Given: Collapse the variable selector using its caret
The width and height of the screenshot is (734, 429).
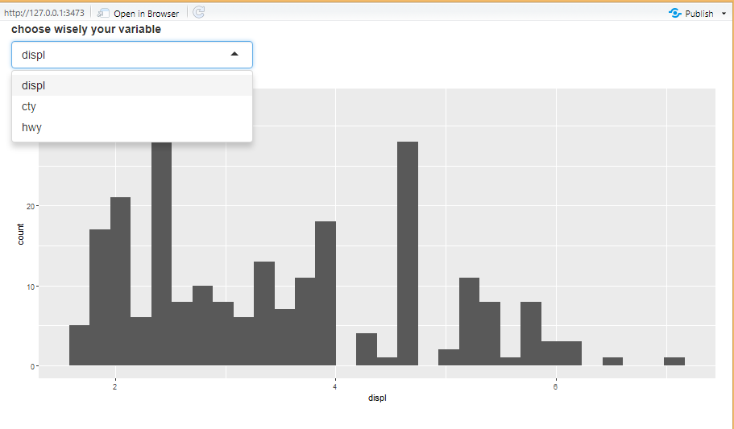Looking at the screenshot, I should click(x=234, y=55).
